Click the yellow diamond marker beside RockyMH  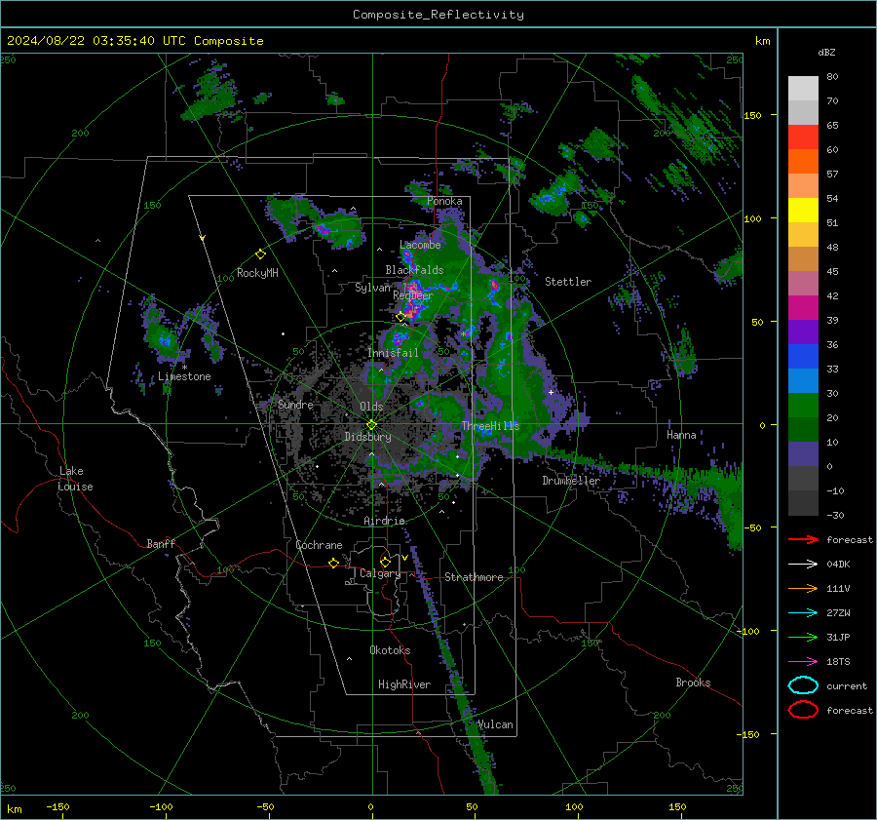point(260,254)
